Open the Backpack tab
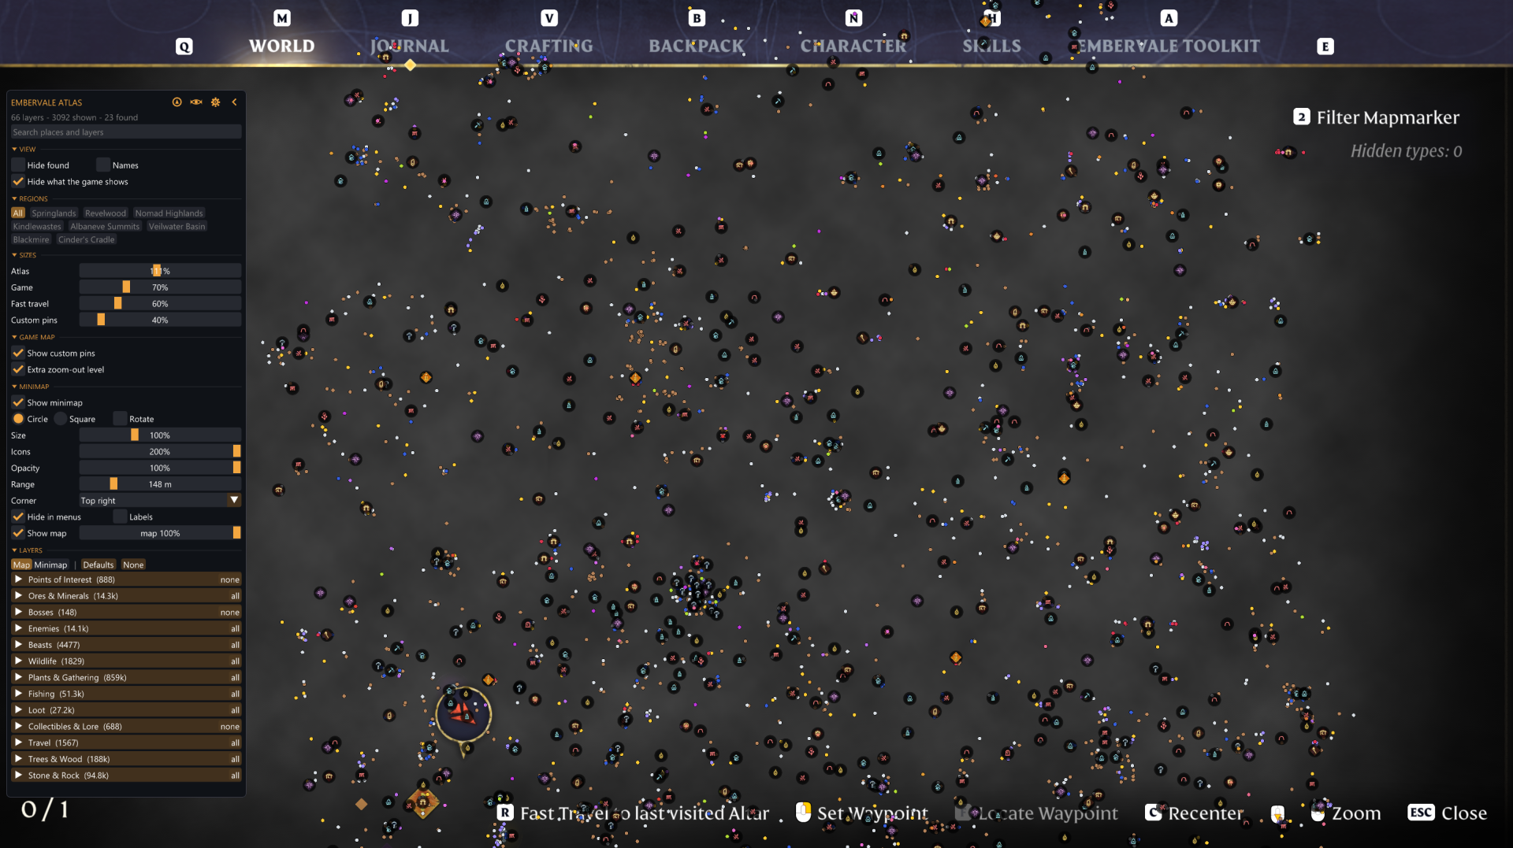The height and width of the screenshot is (848, 1513). point(697,46)
